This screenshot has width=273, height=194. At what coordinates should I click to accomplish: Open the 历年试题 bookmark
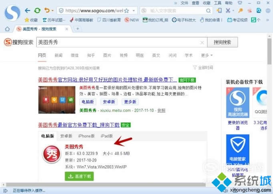click(x=54, y=20)
